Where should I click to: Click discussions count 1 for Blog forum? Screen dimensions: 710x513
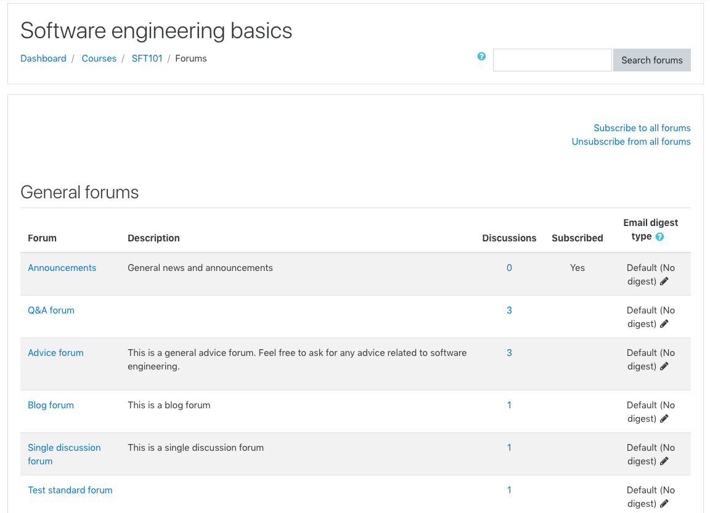click(510, 405)
